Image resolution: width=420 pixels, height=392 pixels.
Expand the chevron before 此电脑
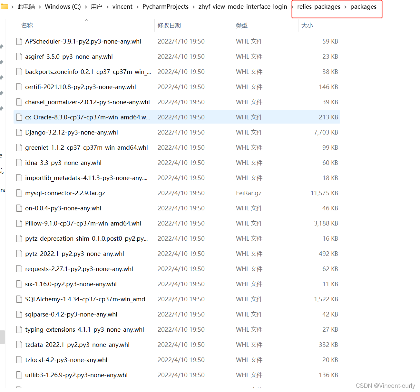[12, 7]
